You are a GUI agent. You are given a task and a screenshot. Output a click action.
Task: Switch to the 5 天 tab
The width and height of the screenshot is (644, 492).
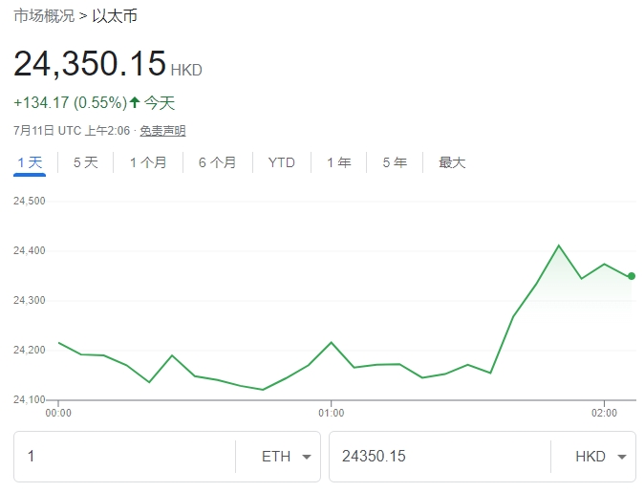coord(86,162)
